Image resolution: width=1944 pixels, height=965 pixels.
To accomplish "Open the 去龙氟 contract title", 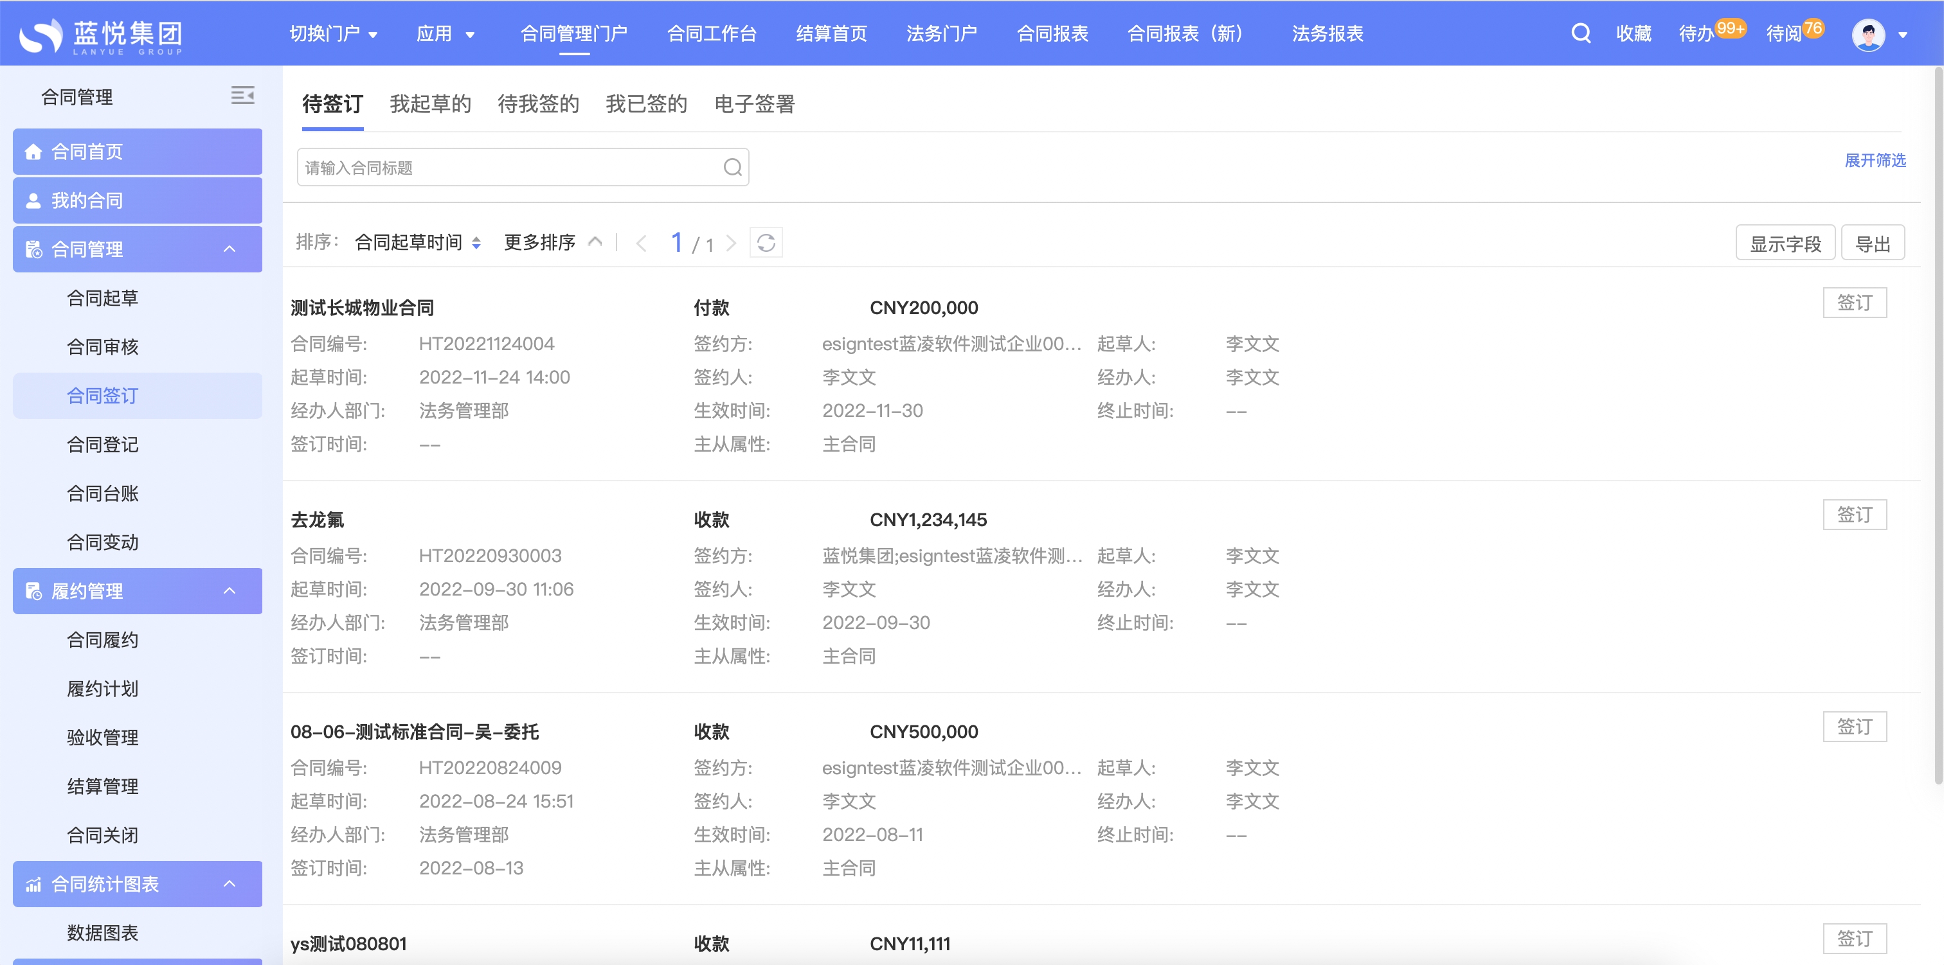I will click(x=317, y=520).
